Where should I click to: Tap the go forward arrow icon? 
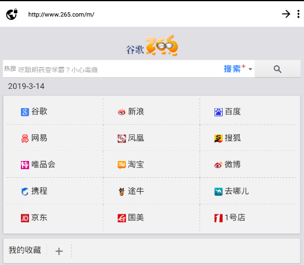286,14
